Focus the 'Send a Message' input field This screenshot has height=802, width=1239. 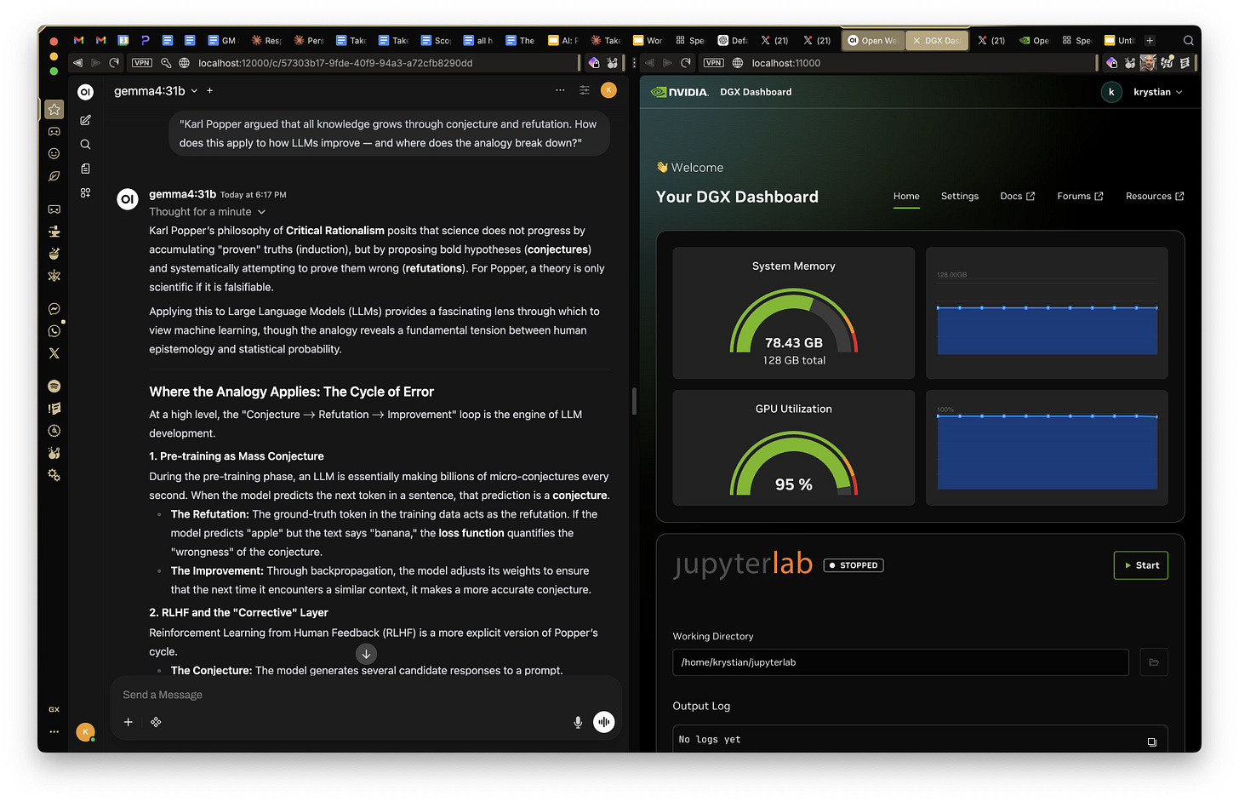(x=366, y=695)
